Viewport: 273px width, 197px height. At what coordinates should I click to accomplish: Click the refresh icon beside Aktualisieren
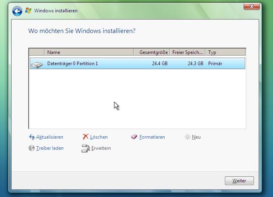[x=32, y=137]
